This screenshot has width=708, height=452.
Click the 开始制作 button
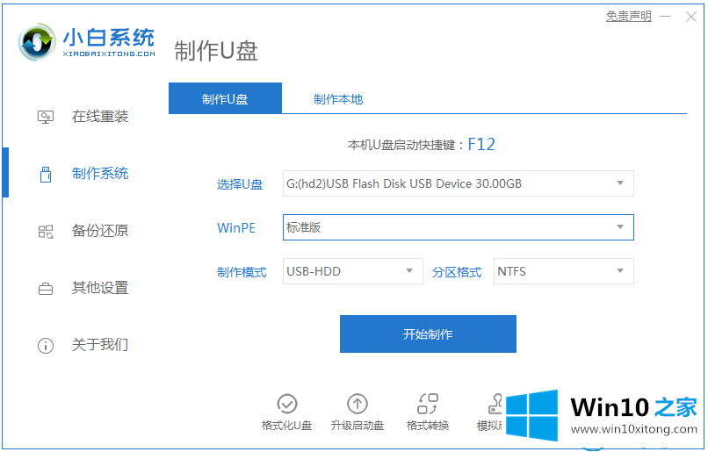[428, 334]
